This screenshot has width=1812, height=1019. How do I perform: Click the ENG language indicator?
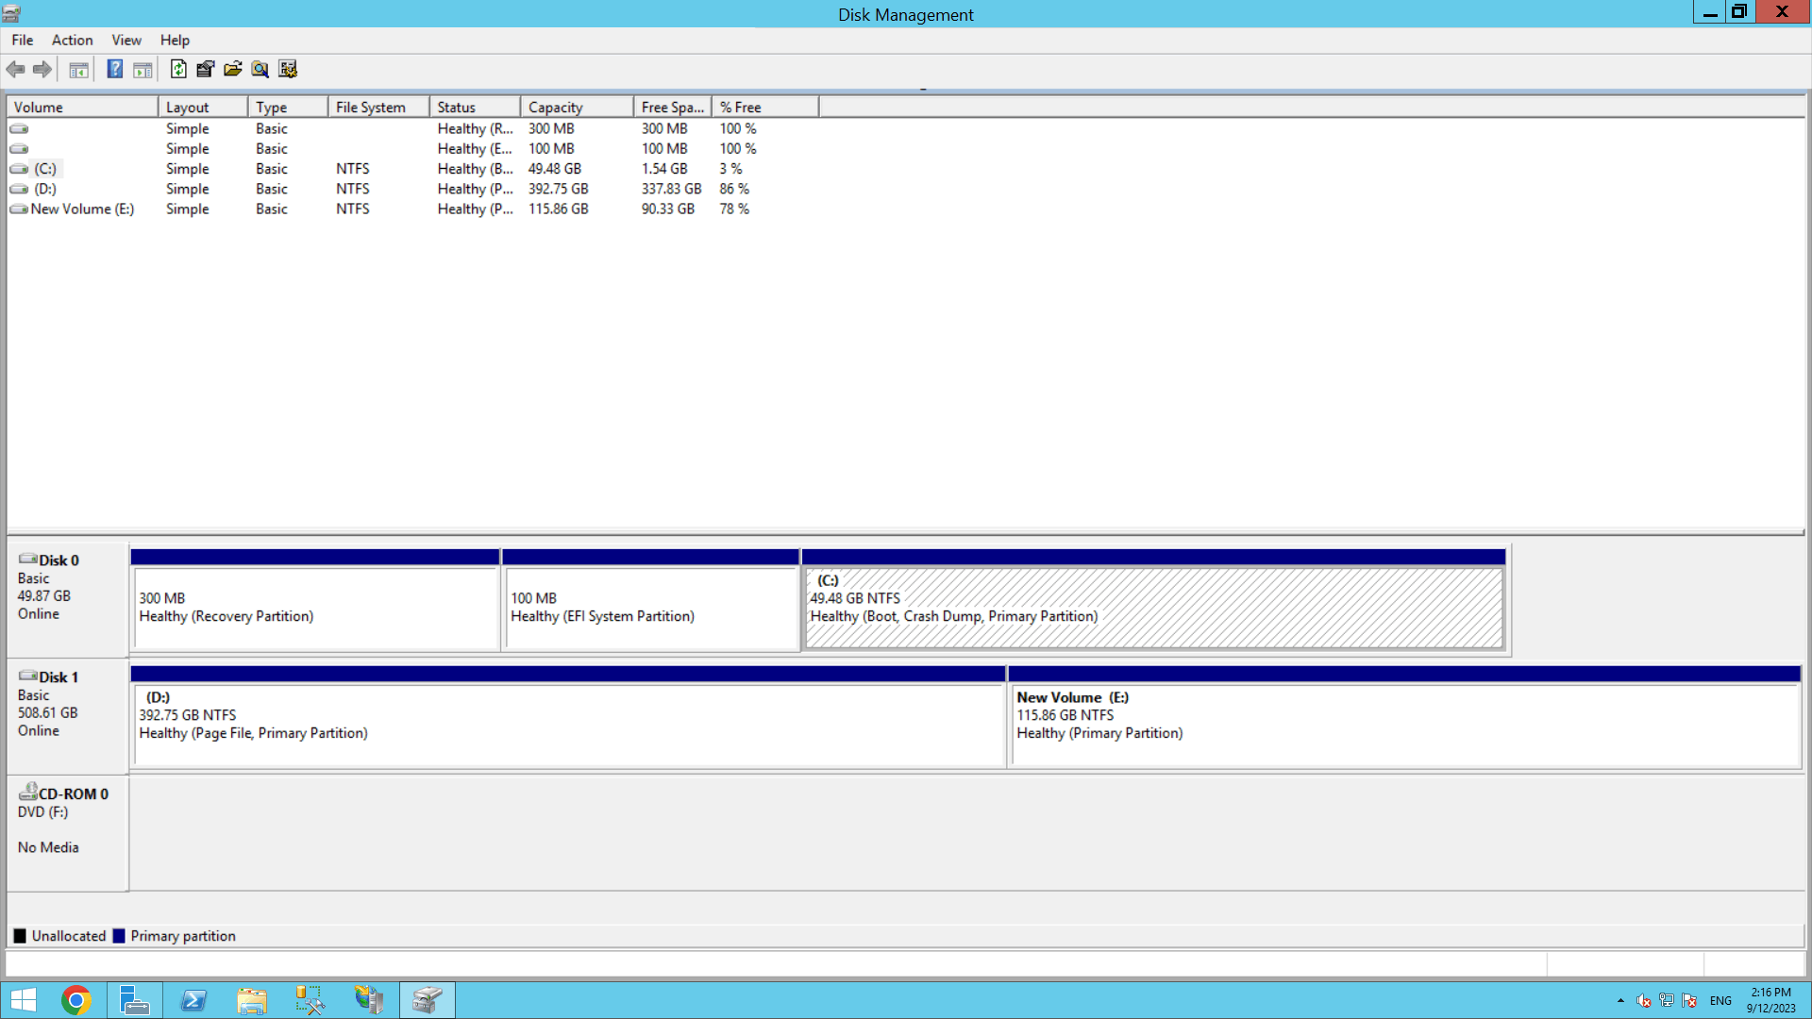click(x=1720, y=1001)
